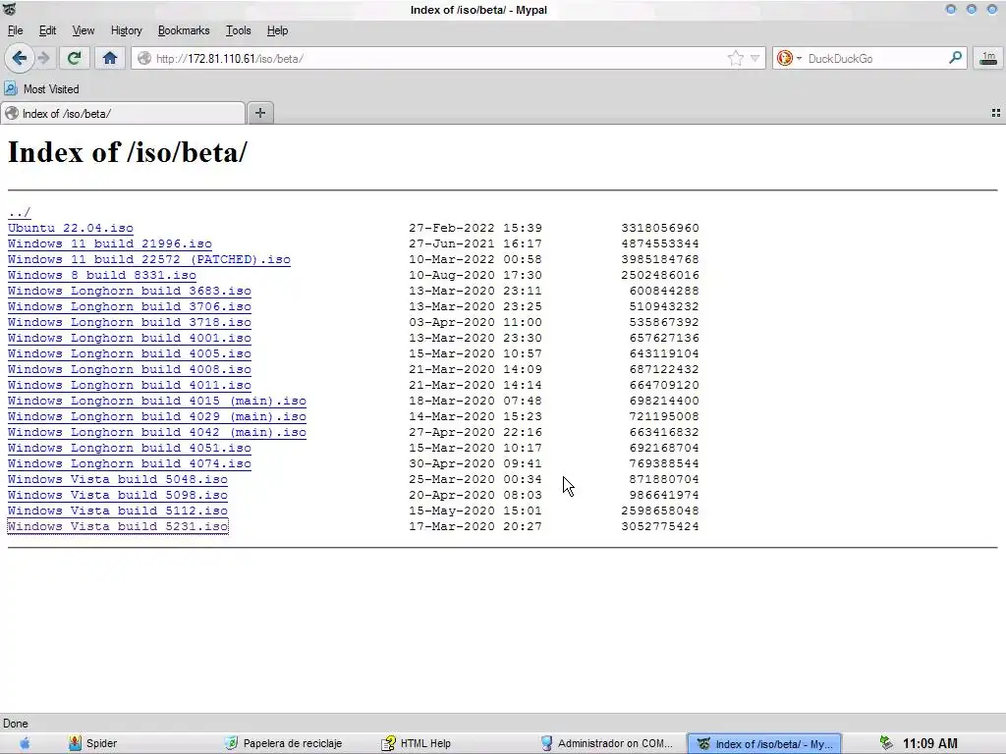
Task: Click the date 27-Jun-2021 16:17
Action: 475,243
